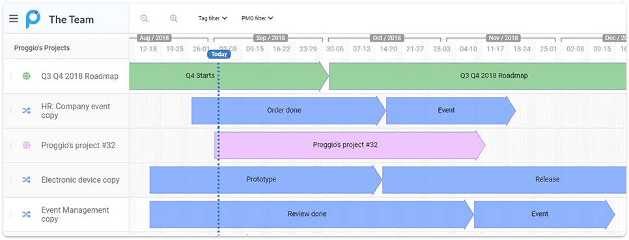629x240 pixels.
Task: Click shuffle icon beside HR: Company event copy
Action: point(27,111)
